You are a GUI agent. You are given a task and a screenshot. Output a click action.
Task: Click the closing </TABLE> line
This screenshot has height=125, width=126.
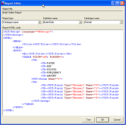point(28,104)
